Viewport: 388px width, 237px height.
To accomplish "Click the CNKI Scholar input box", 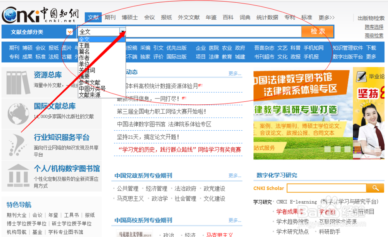I will (x=327, y=188).
